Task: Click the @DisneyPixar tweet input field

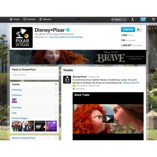Action: click(x=34, y=75)
